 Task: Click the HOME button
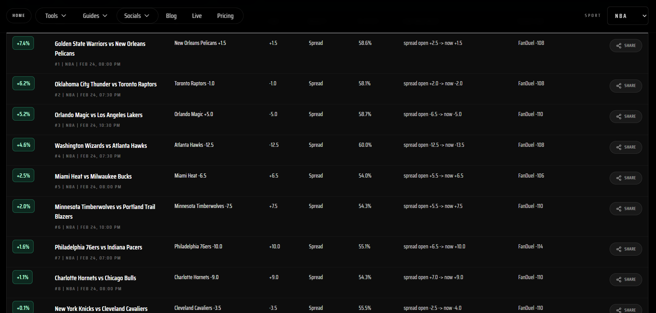point(19,15)
